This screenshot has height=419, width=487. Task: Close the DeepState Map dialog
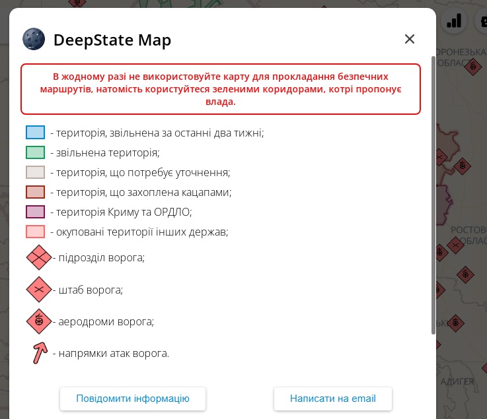(410, 39)
